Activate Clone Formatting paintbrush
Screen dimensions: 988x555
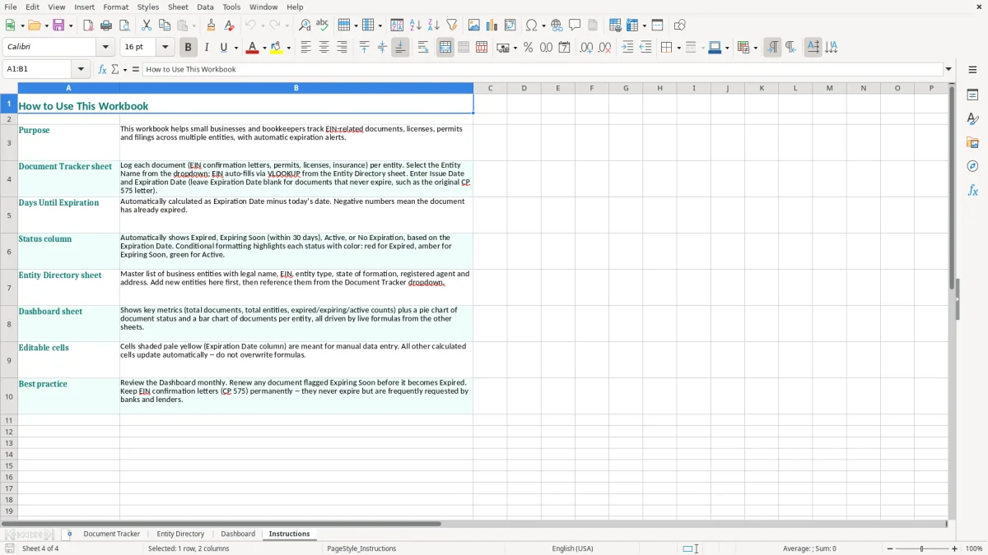[x=212, y=25]
